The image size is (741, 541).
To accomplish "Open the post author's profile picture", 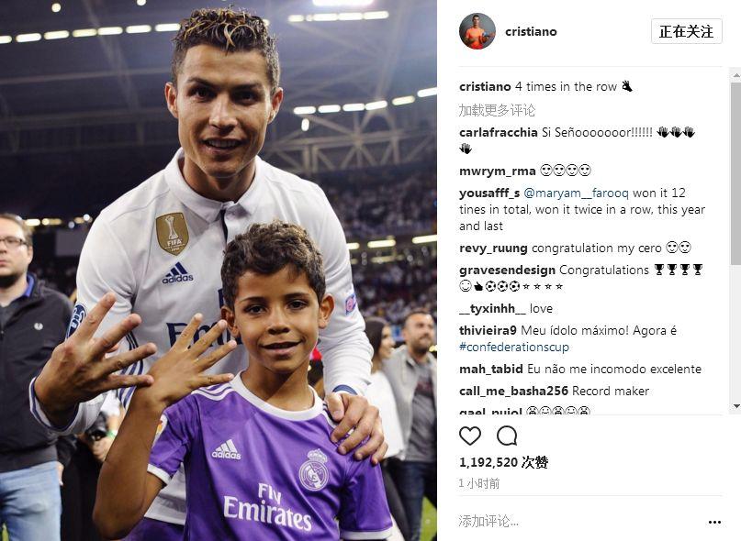I will (x=477, y=31).
